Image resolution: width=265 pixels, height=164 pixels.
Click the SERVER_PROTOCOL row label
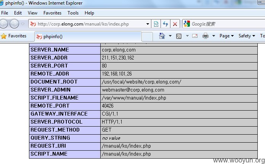click(x=56, y=122)
